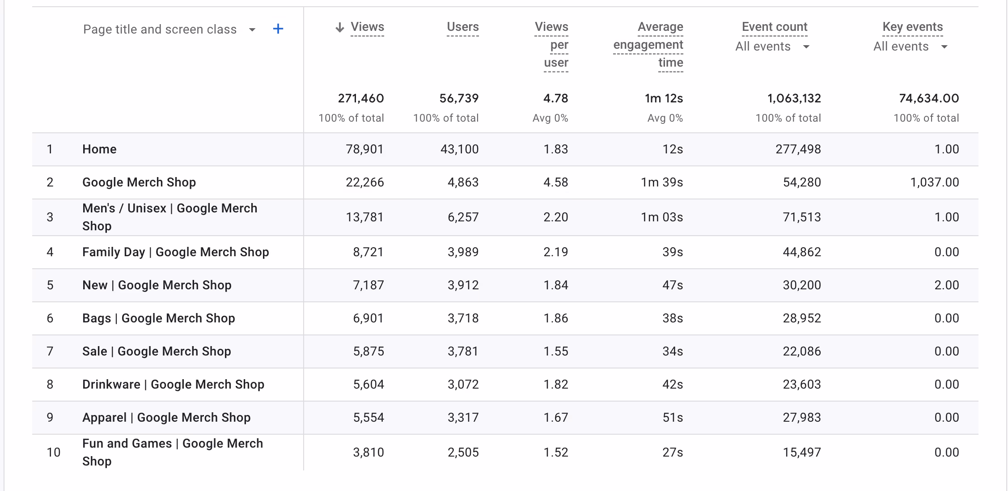Click total views value 271,460
Screen dimensions: 1008x491
tap(361, 98)
